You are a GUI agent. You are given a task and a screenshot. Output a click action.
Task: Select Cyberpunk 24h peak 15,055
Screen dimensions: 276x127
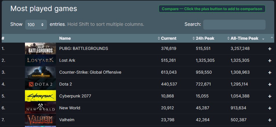click(202, 96)
